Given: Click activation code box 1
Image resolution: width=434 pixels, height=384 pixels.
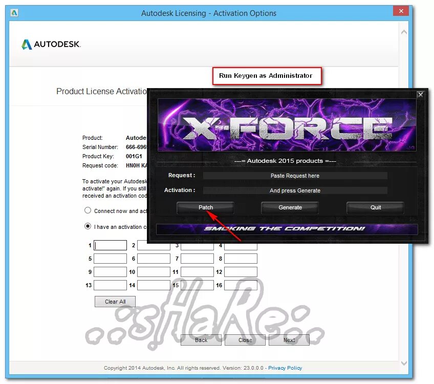Looking at the screenshot, I should tap(110, 245).
